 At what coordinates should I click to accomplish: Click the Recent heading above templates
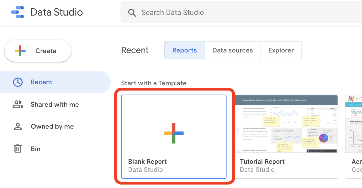135,50
